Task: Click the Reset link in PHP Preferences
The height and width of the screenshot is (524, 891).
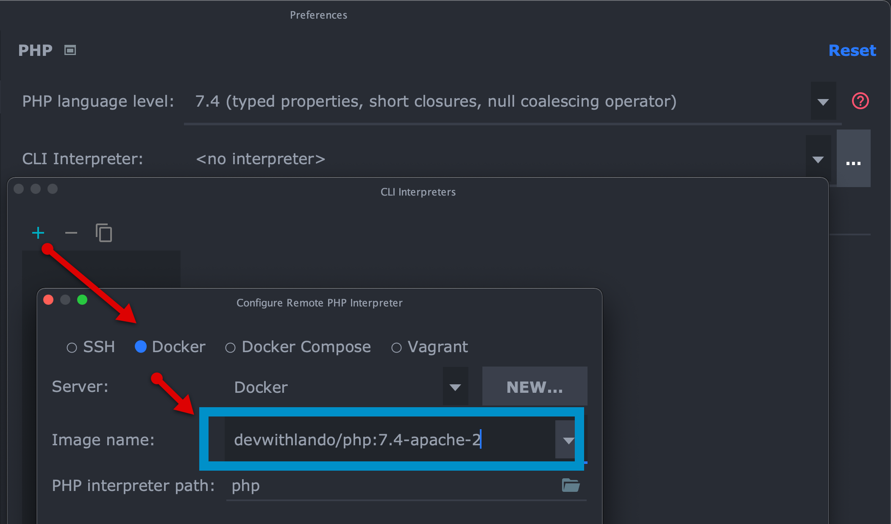Action: tap(862, 50)
